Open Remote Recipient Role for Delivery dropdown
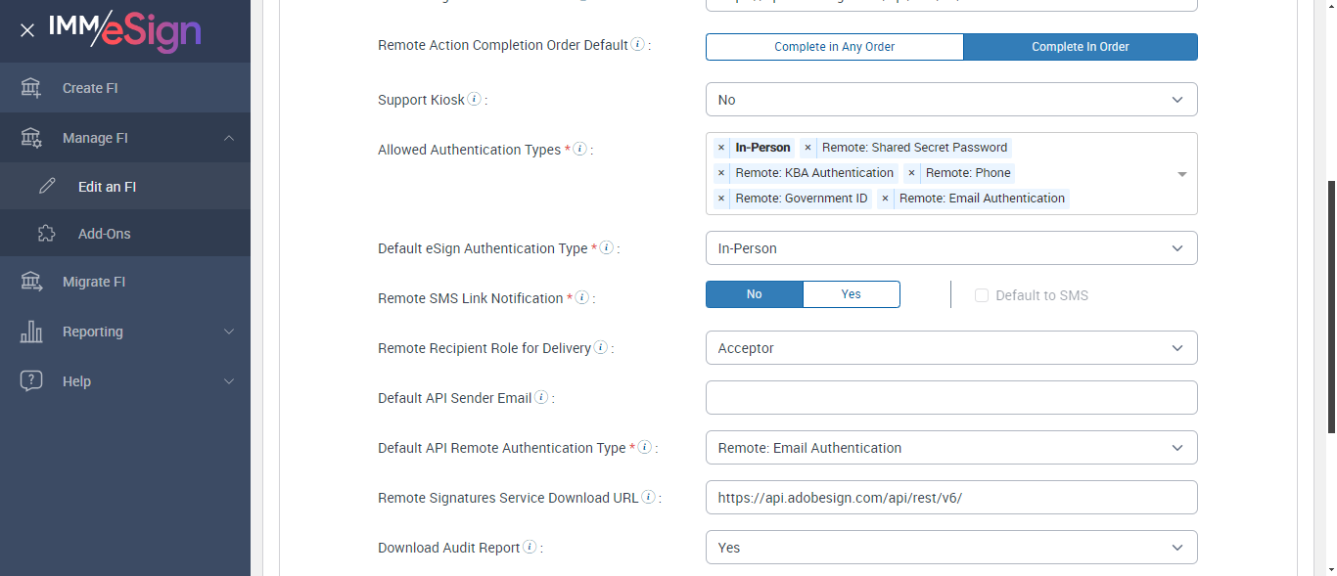1337x576 pixels. [950, 348]
